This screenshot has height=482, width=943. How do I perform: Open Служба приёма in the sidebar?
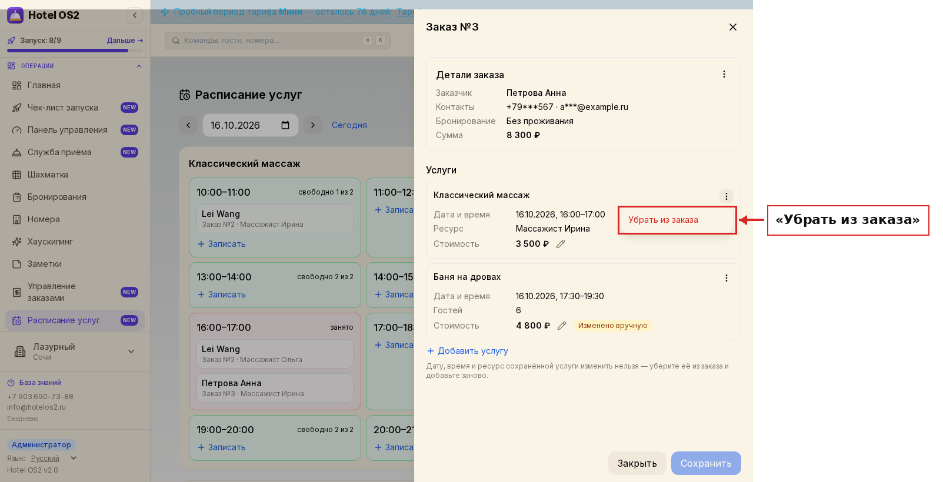[x=75, y=152]
